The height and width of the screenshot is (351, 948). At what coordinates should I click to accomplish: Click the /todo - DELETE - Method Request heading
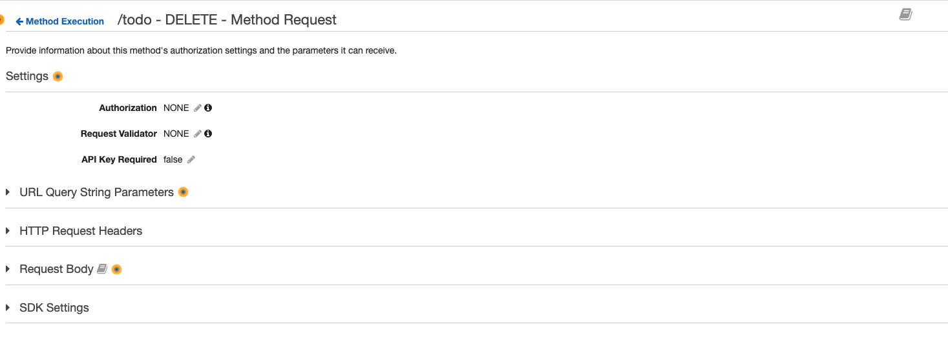[x=227, y=20]
